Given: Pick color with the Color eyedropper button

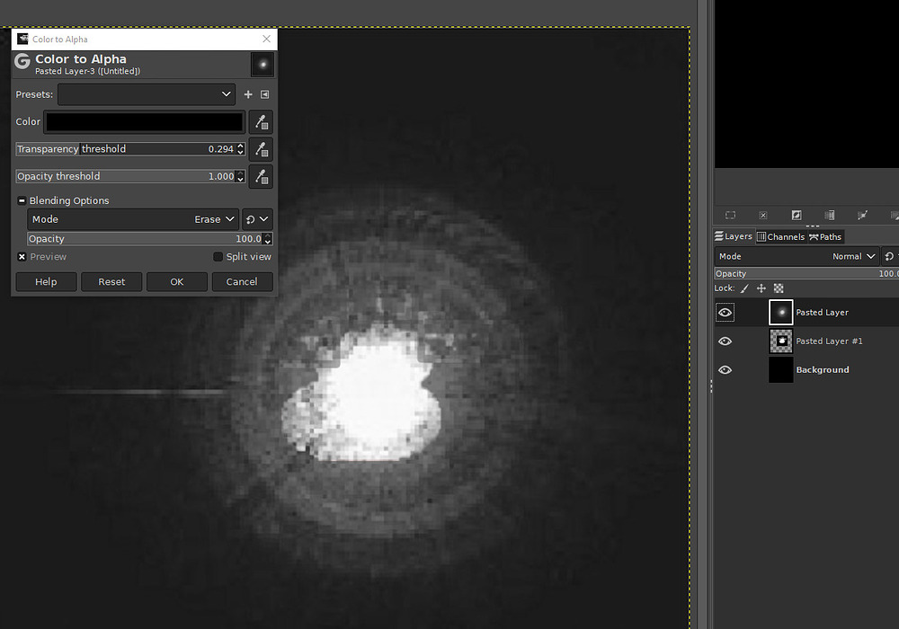Looking at the screenshot, I should click(261, 122).
